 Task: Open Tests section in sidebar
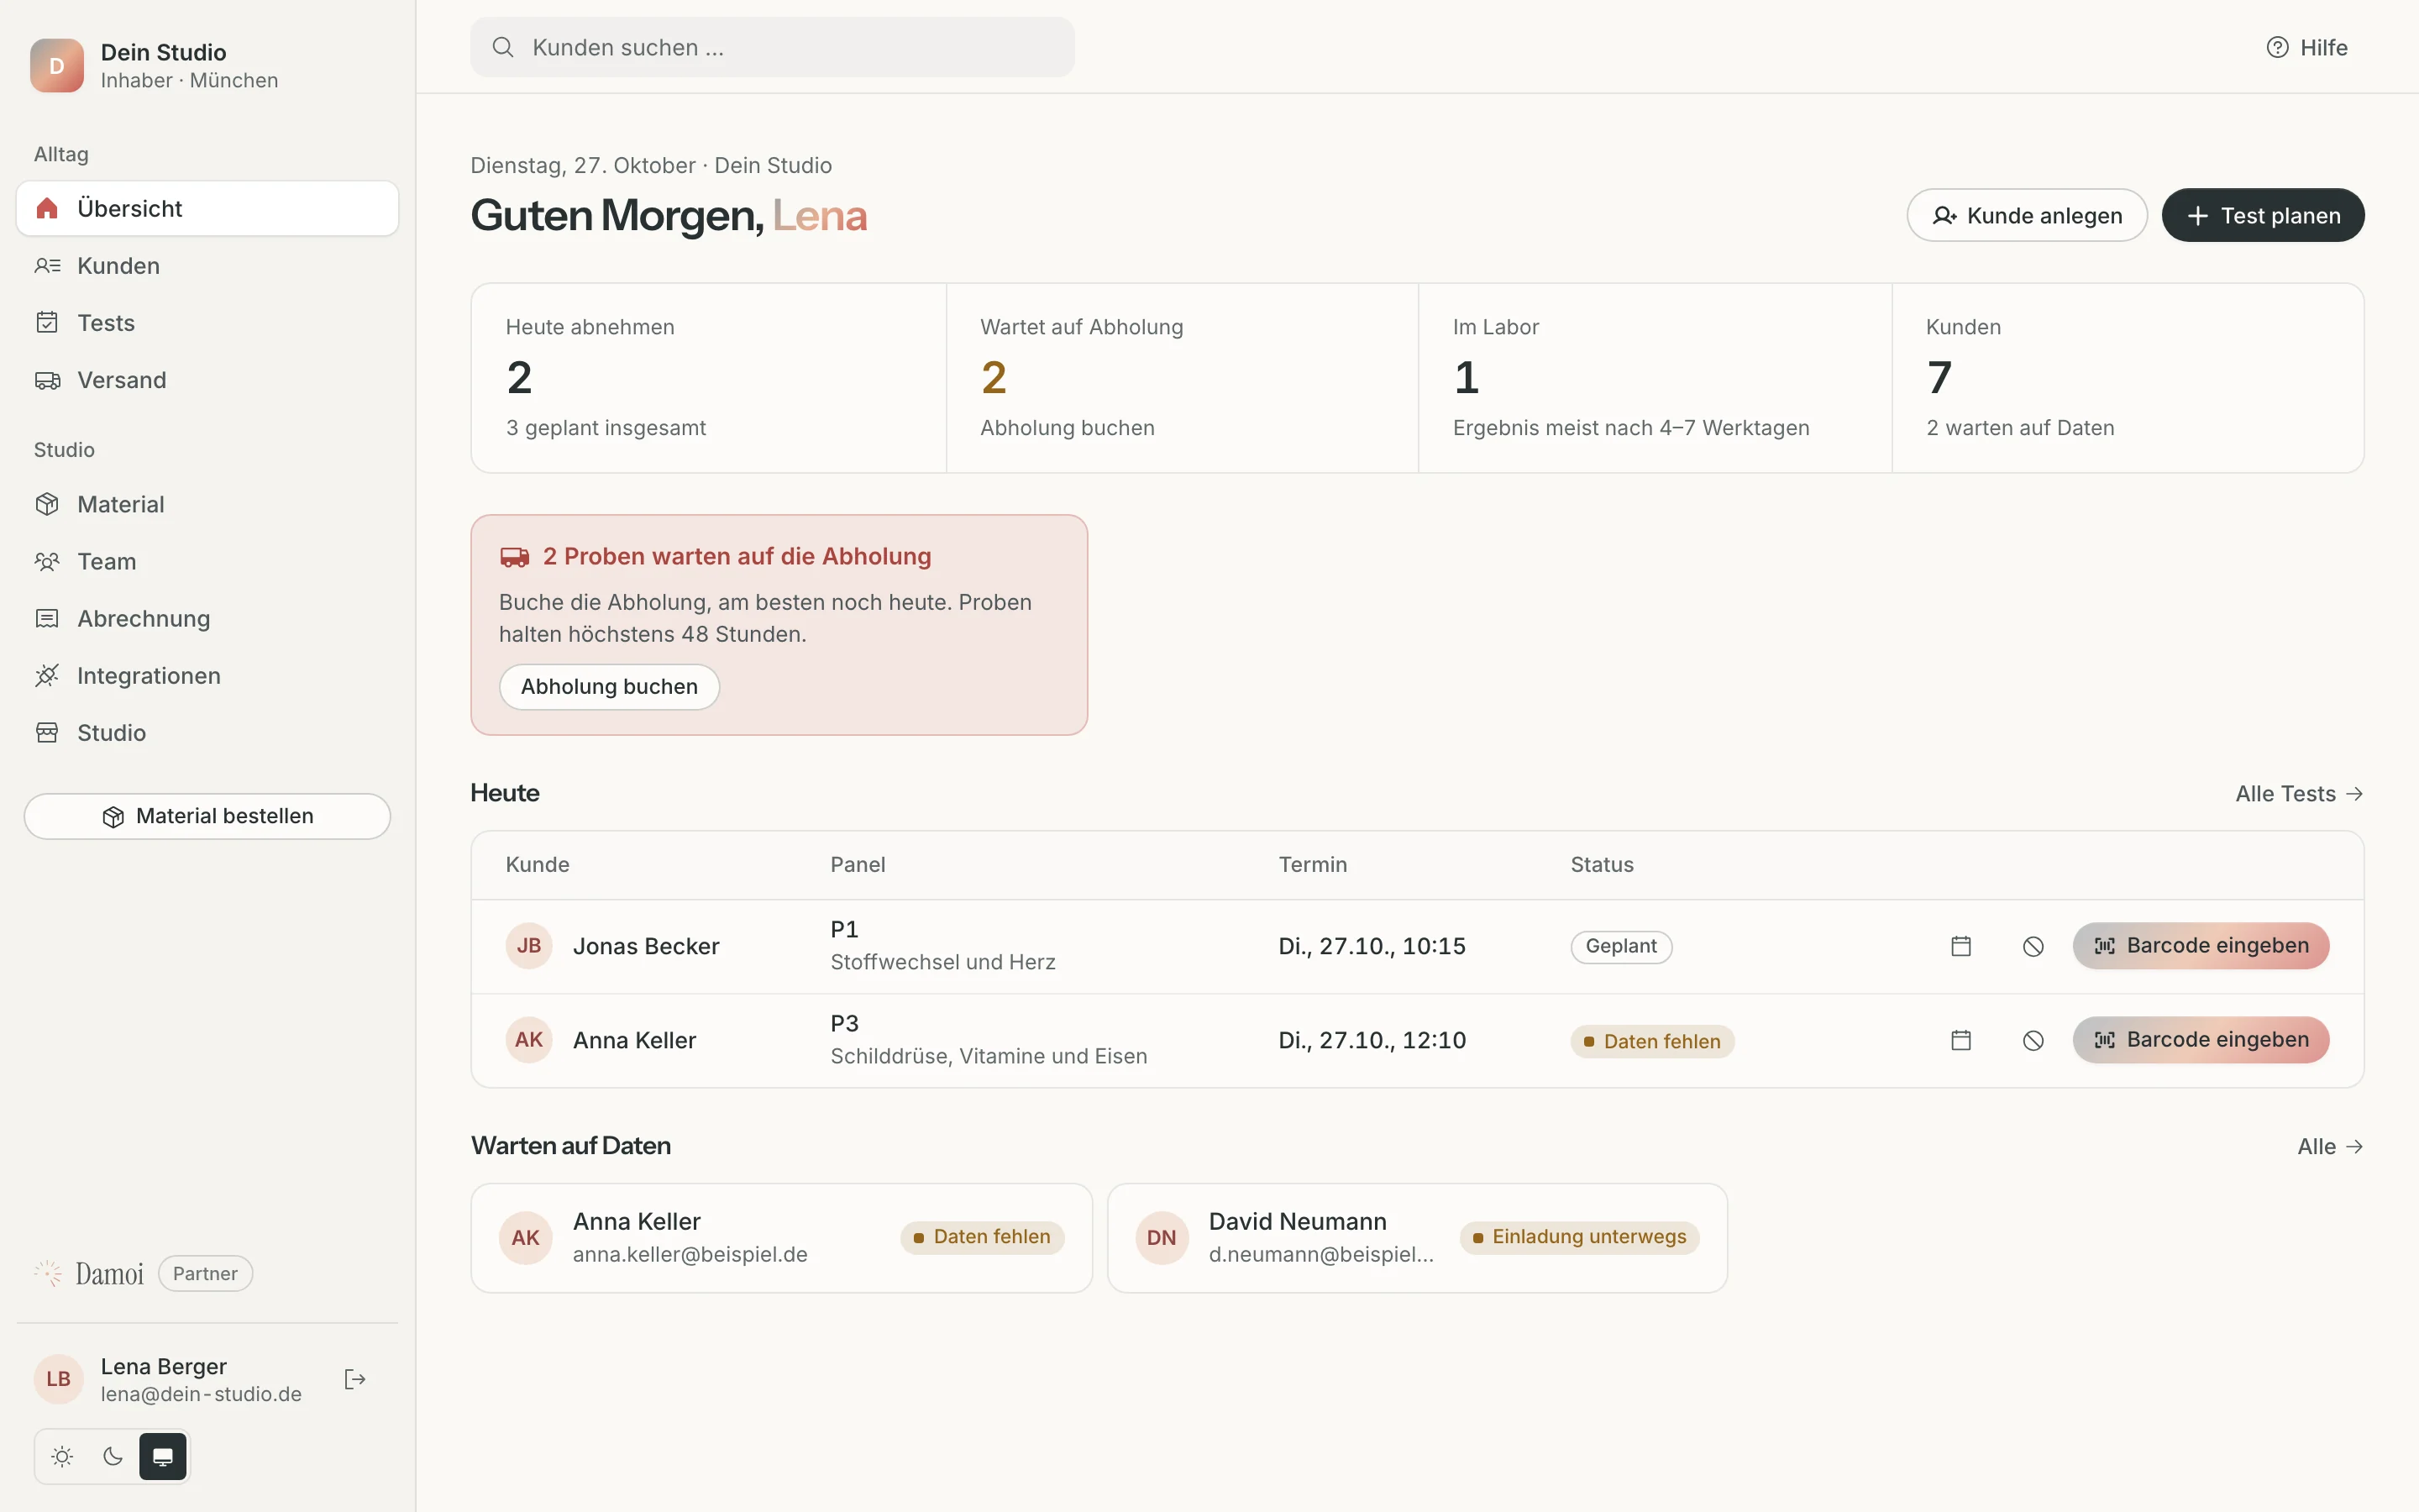pyautogui.click(x=207, y=322)
